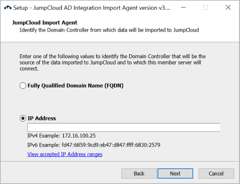Screen dimensions: 240x184
Task: Click the 'Fully Qualified Domain Name (FQDN)' label
Action: tap(75, 86)
